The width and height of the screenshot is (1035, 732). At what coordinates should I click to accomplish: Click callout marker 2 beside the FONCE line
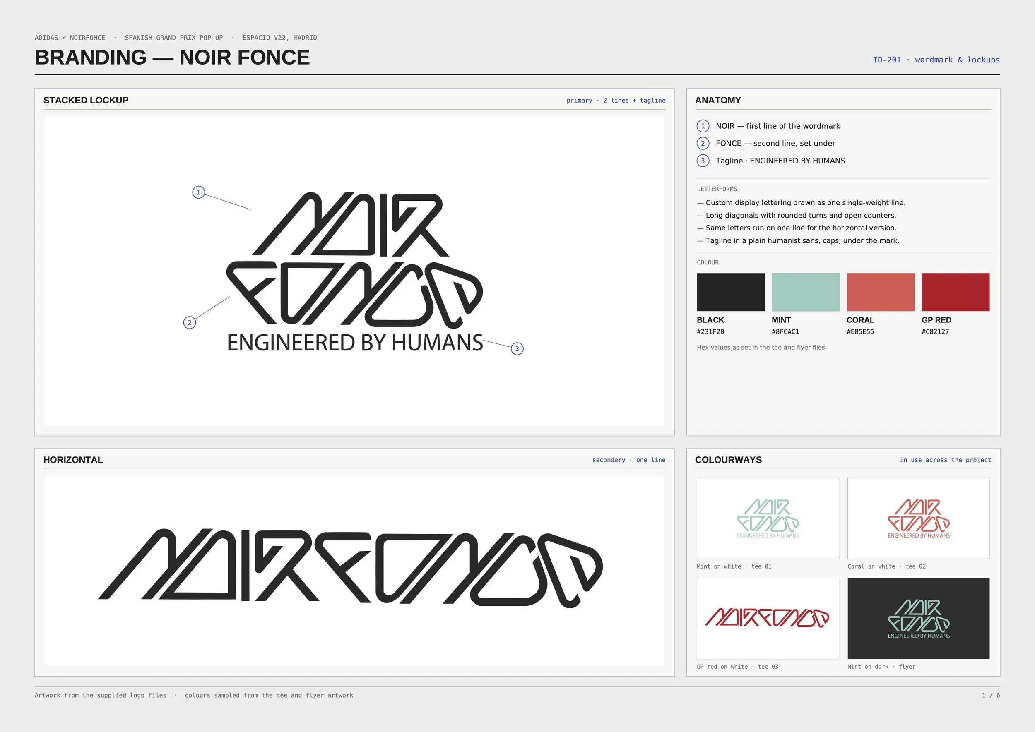pyautogui.click(x=190, y=323)
